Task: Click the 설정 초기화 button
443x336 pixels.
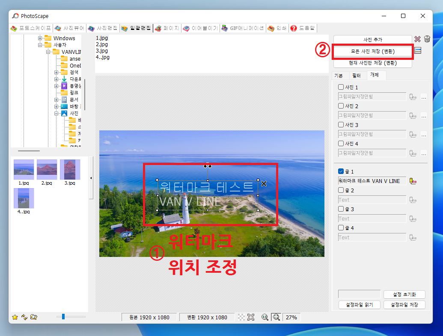Action: 404,295
